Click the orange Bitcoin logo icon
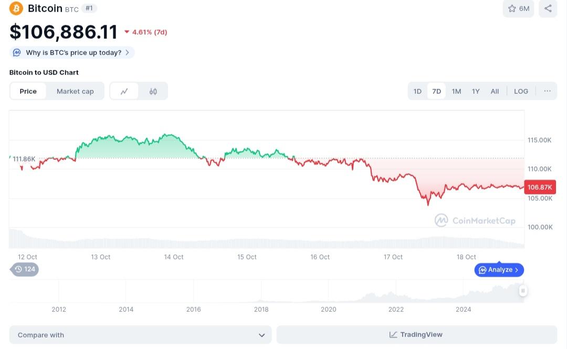 16,8
